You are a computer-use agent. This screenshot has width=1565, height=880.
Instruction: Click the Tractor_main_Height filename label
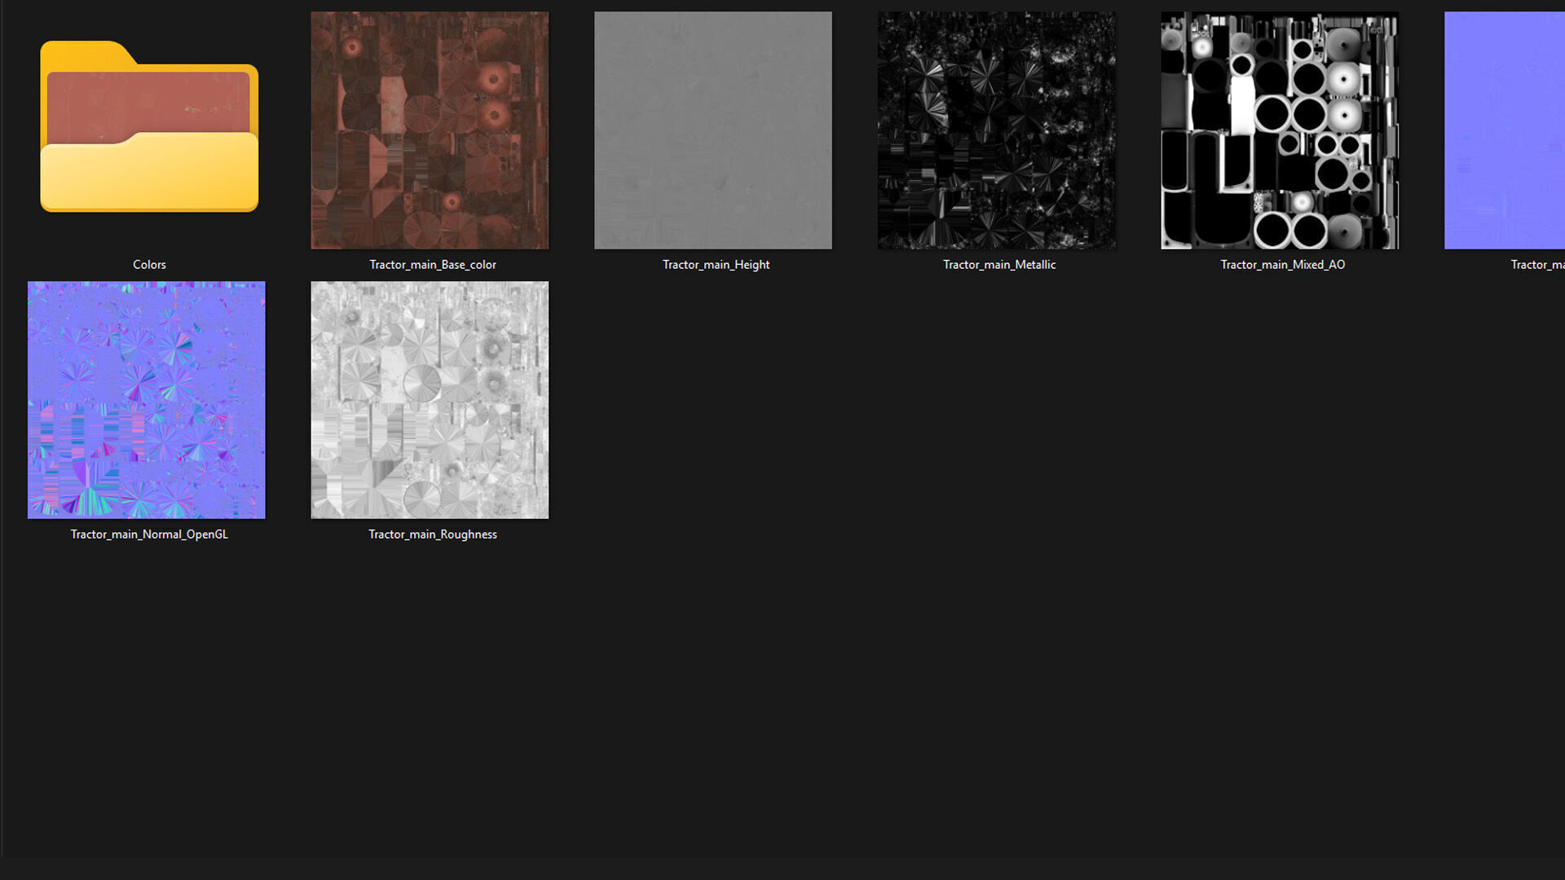(716, 265)
